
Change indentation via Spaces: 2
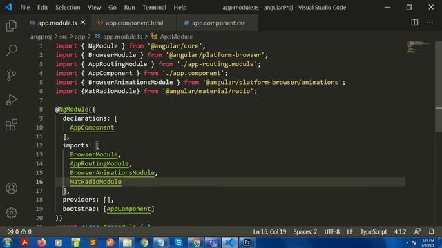pyautogui.click(x=305, y=231)
